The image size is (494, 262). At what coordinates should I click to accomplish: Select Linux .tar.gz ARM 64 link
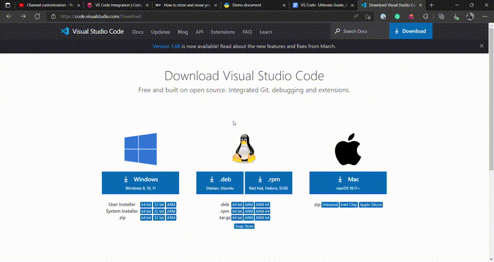coord(262,218)
